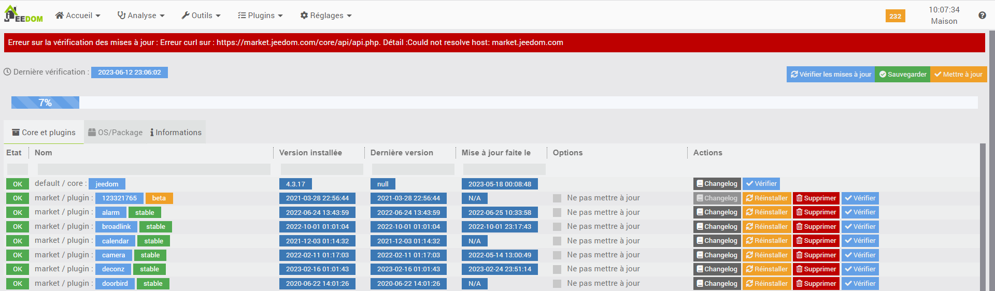Click the 7% progress bar

point(45,103)
